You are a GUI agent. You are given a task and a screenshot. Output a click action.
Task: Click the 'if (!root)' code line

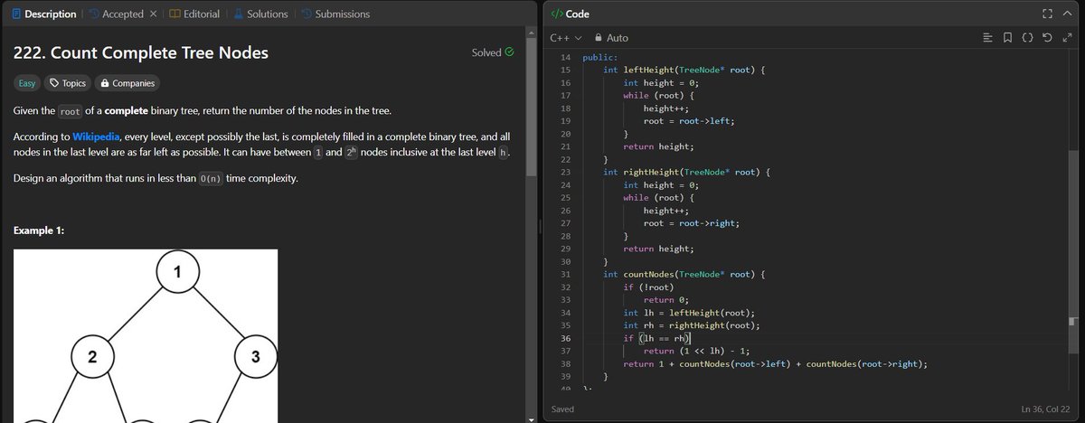647,287
